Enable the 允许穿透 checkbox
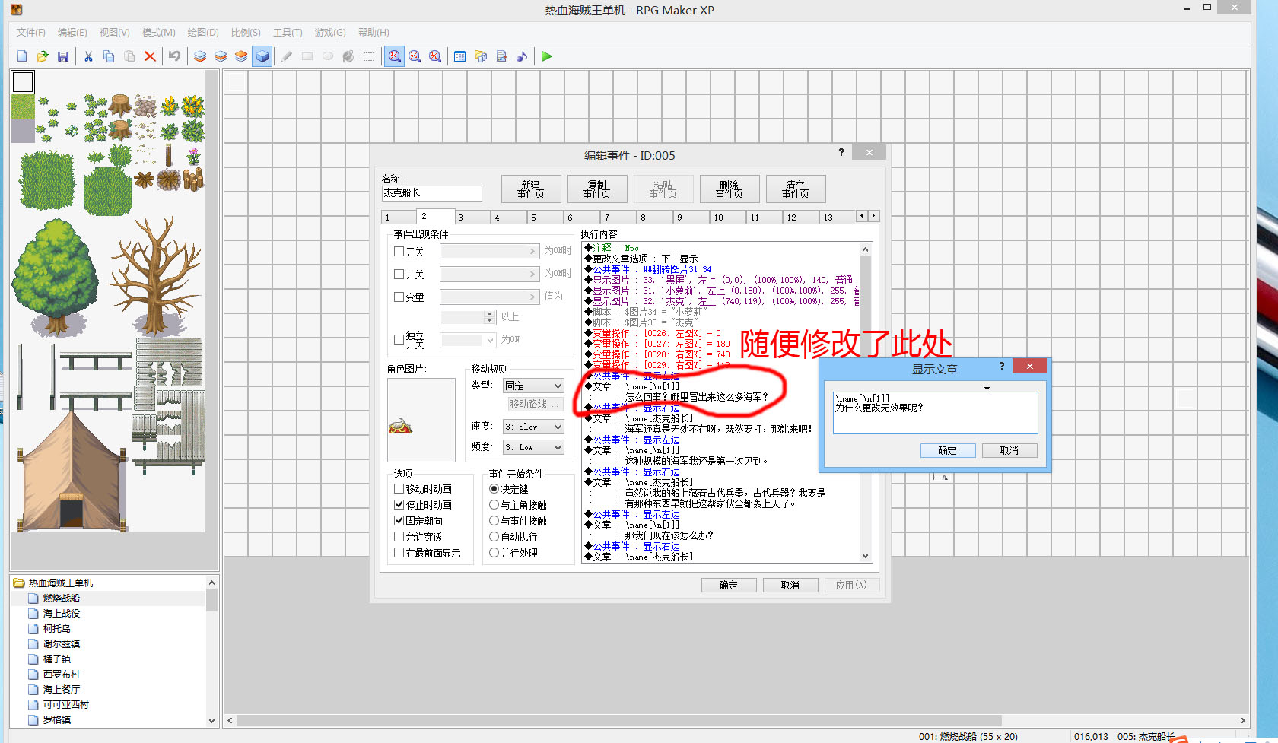 (x=399, y=537)
